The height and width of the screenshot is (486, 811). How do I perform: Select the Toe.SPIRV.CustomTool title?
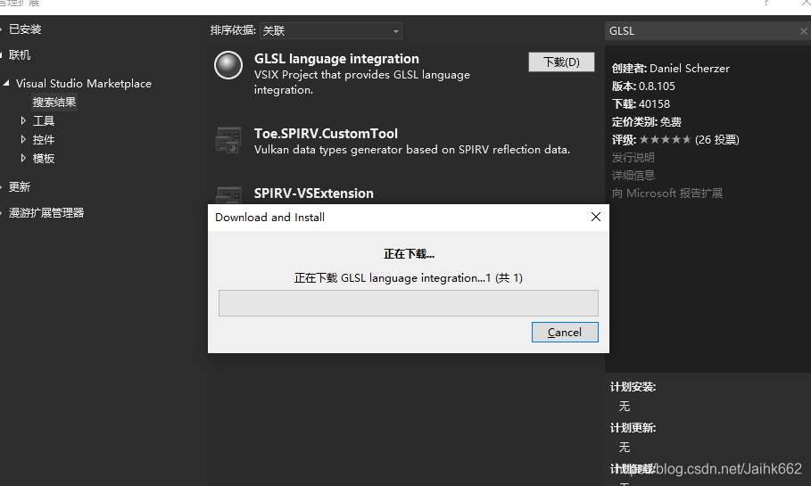(326, 134)
